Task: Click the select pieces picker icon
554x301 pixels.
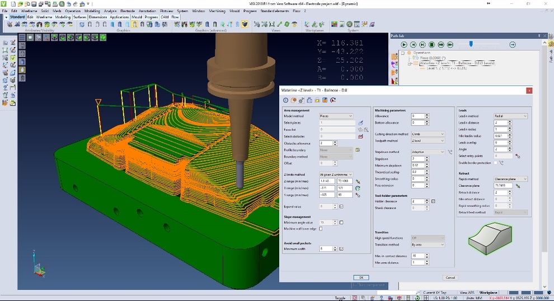Action: [360, 123]
